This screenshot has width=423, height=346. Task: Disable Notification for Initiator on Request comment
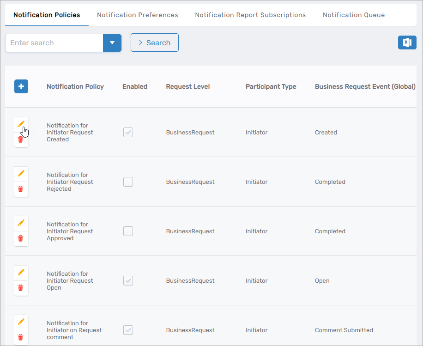tap(128, 330)
